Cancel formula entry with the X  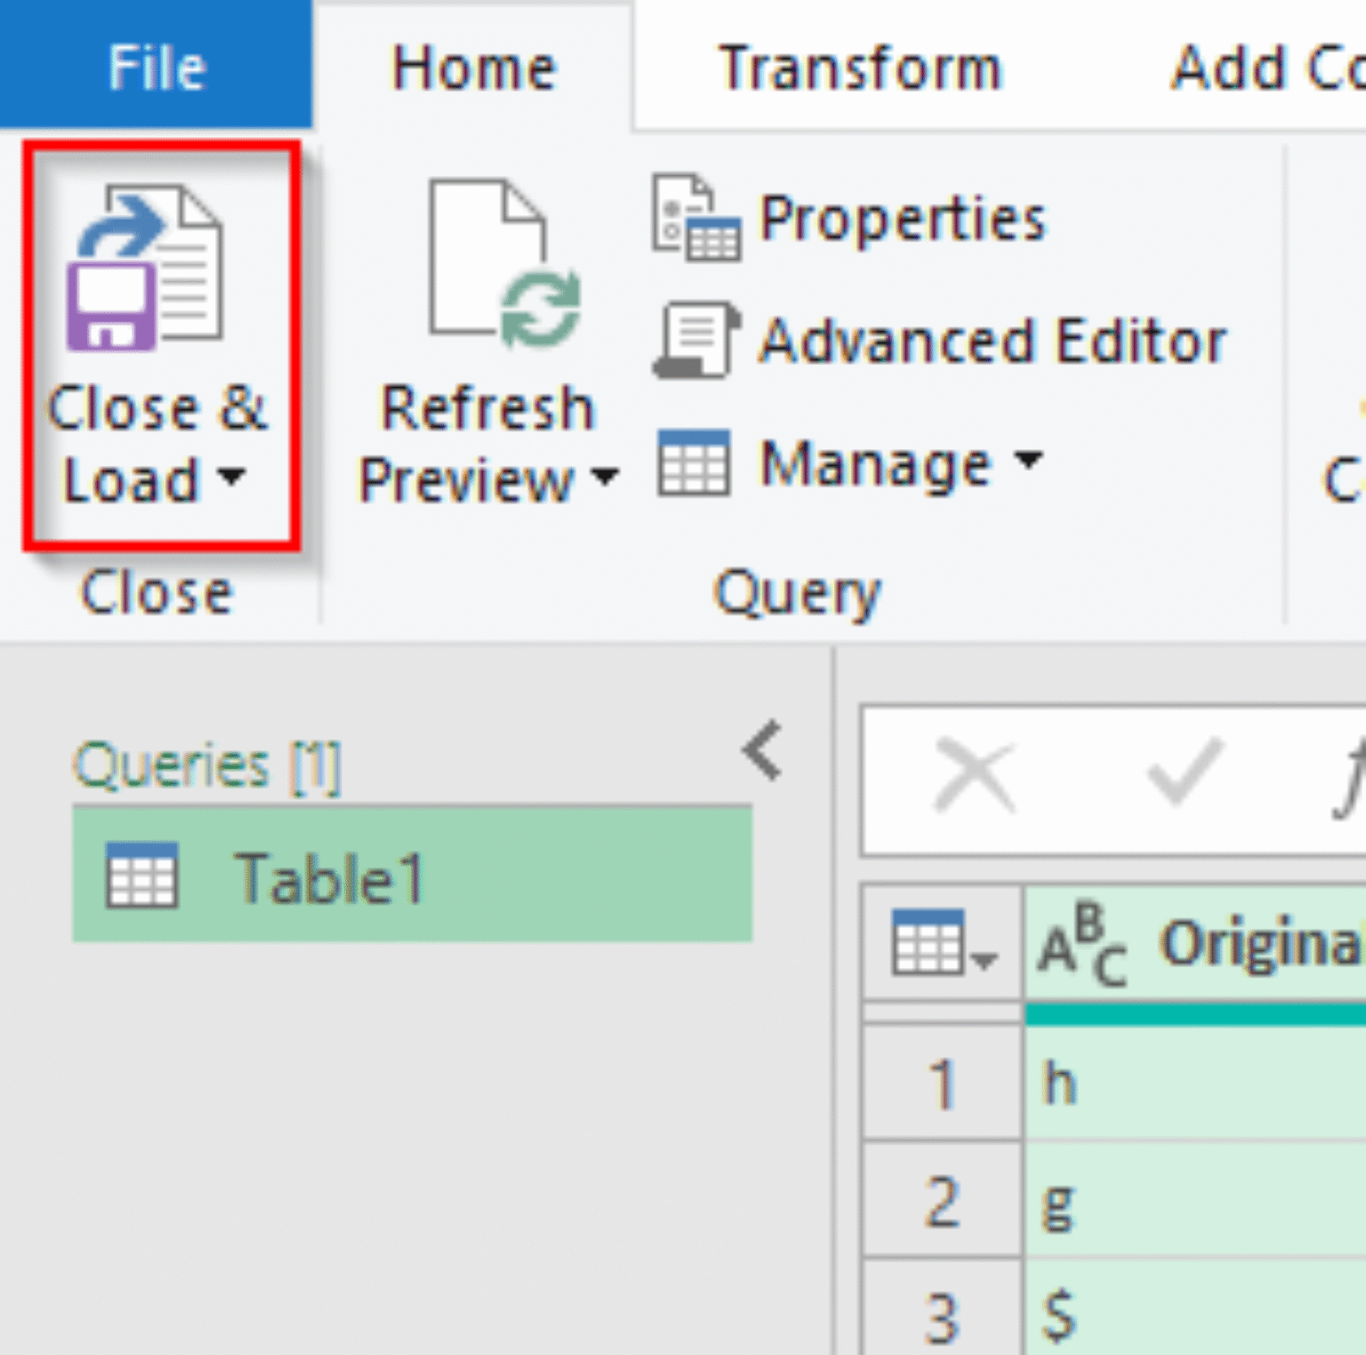click(x=976, y=774)
